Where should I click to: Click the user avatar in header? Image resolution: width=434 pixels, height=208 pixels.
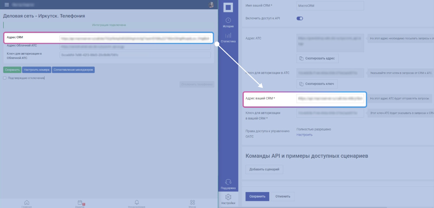(x=211, y=5)
